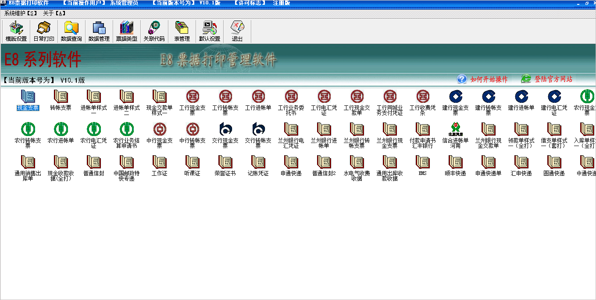The image size is (596, 300).
Task: Choose the 农行业务结算申请书 icon
Action: pos(126,135)
